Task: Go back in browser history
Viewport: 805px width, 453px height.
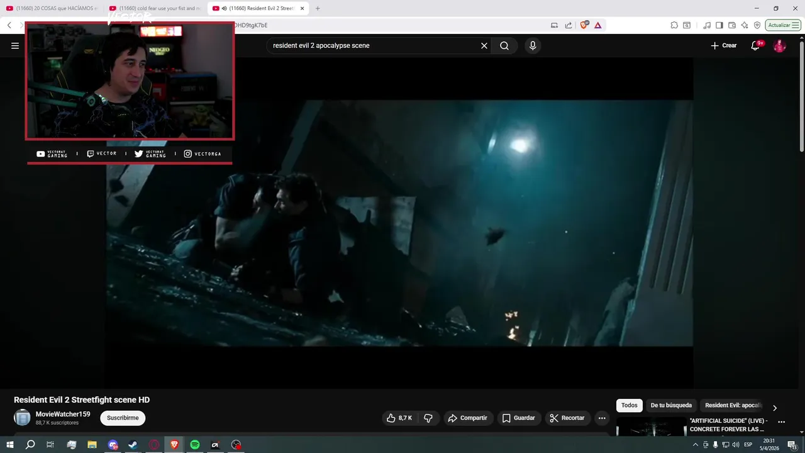Action: [x=9, y=25]
